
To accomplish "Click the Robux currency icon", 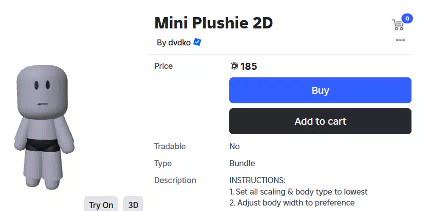I will (234, 66).
